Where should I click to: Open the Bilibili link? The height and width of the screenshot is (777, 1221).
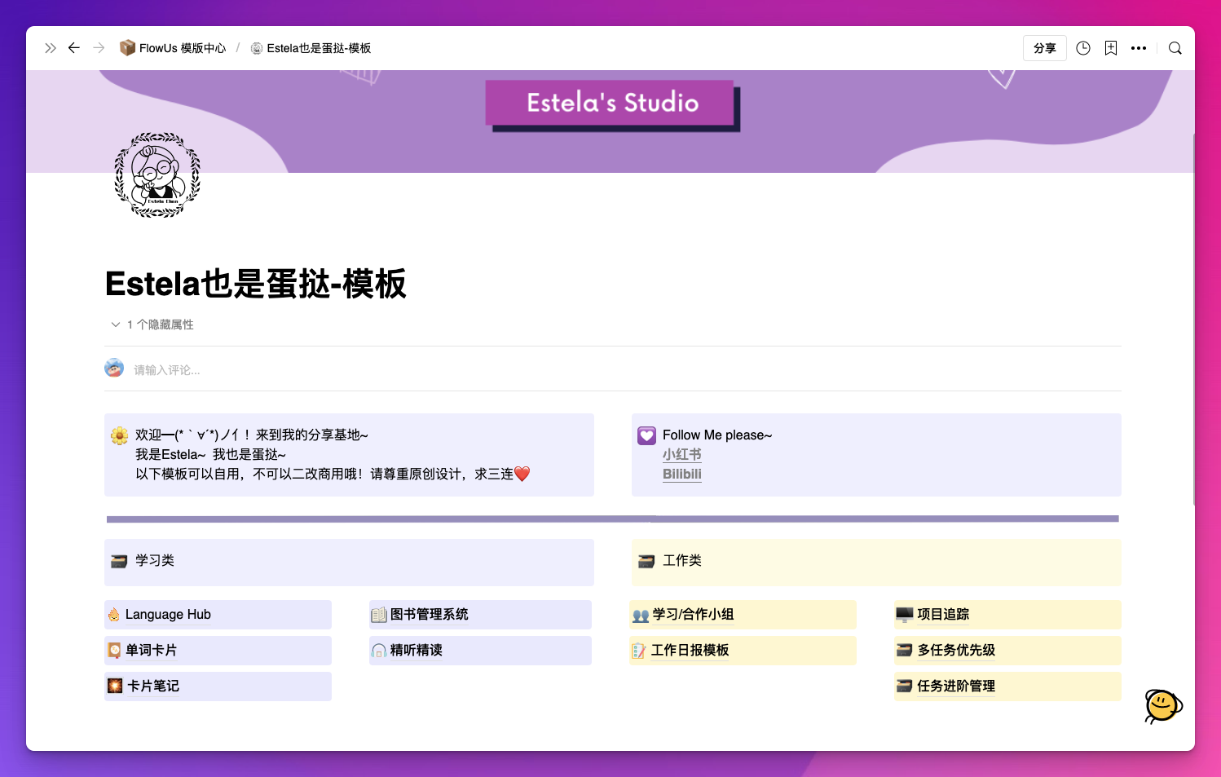point(682,474)
